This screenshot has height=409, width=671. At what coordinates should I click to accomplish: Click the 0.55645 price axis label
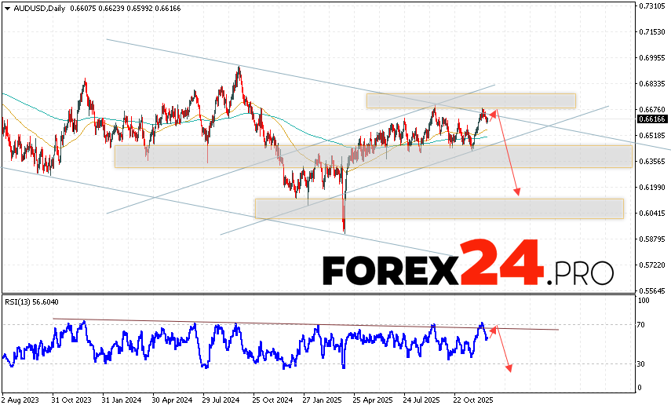652,290
